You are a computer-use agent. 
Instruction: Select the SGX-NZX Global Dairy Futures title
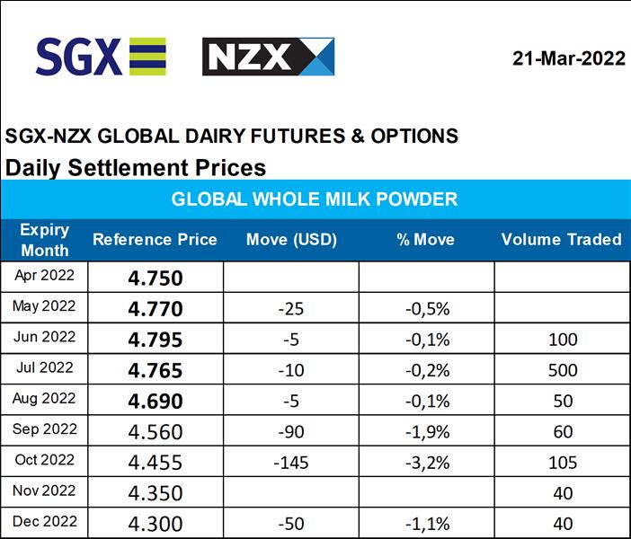[232, 137]
